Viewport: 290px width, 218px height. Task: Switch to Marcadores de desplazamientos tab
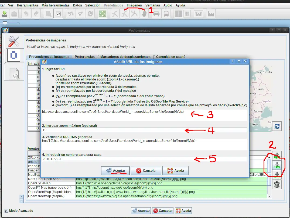coord(125,57)
